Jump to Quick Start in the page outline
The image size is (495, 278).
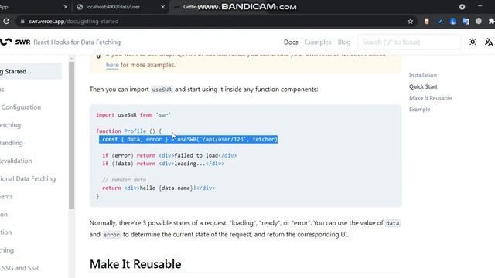tap(423, 86)
